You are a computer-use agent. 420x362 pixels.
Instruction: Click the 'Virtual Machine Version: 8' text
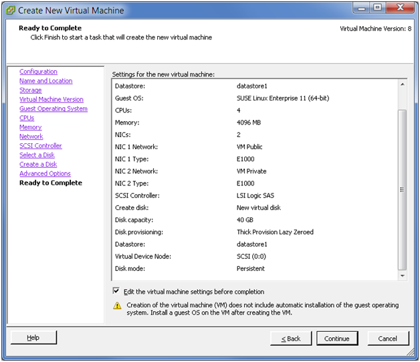coord(376,29)
